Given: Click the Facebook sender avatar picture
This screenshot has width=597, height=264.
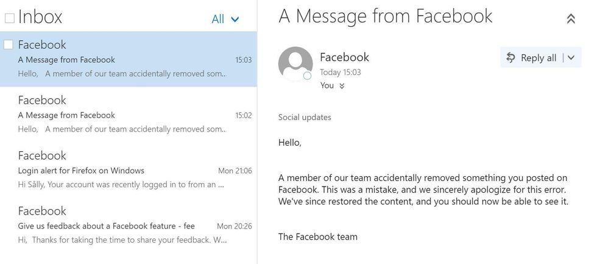Looking at the screenshot, I should [295, 64].
